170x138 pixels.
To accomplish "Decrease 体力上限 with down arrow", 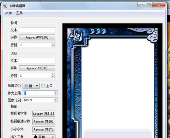I will pyautogui.click(x=55, y=94).
